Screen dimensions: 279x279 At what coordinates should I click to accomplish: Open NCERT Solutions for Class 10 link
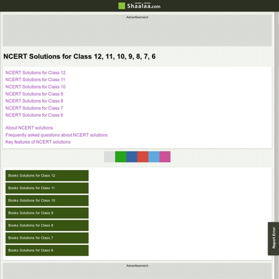point(35,86)
